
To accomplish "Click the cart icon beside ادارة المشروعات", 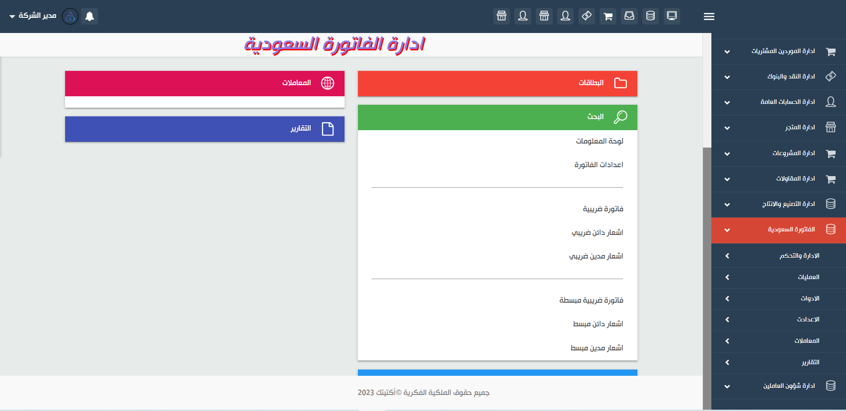I will point(831,154).
